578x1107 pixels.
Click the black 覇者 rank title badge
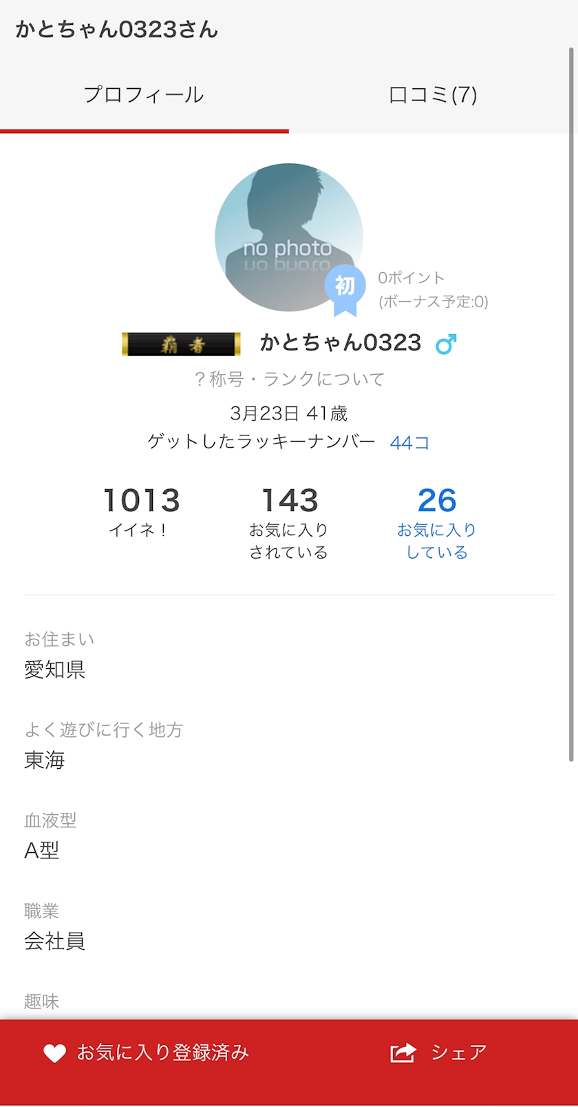(181, 344)
